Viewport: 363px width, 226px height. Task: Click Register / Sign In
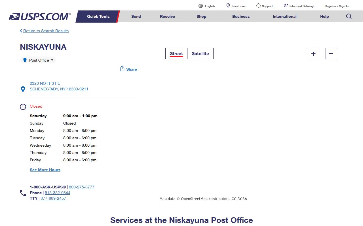pos(337,6)
